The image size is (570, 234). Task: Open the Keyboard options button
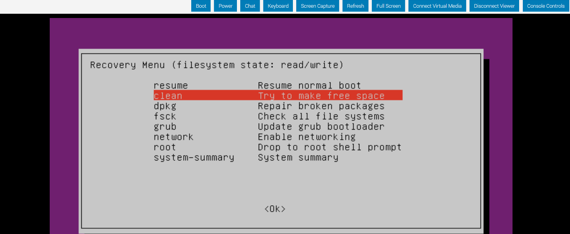tap(278, 6)
